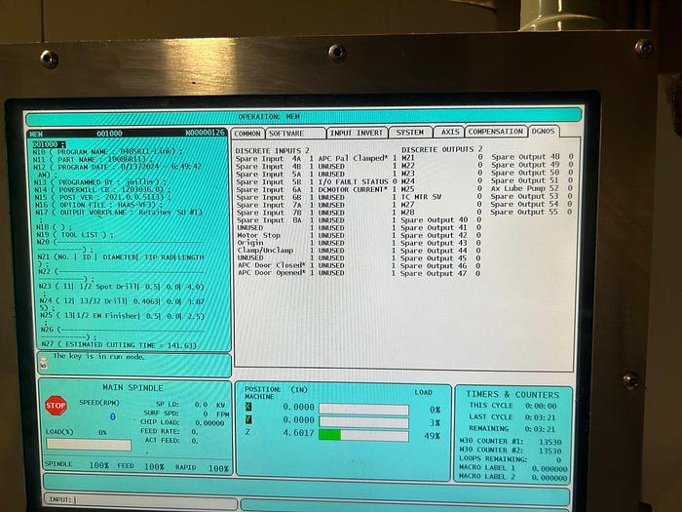
Task: Select the X axis position indicator
Action: pos(247,407)
